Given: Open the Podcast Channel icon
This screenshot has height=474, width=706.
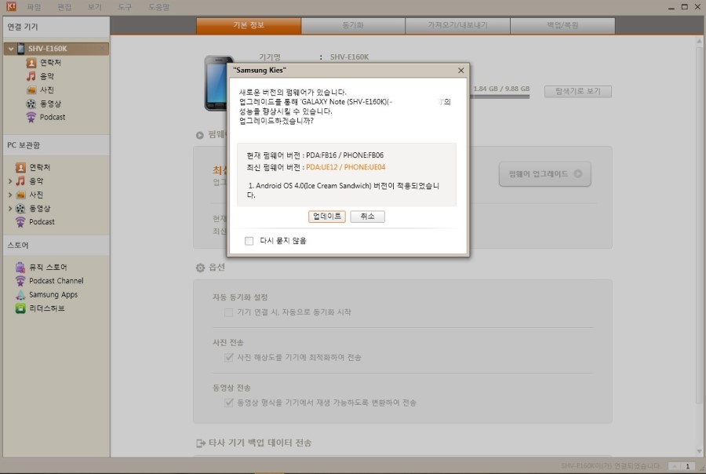Looking at the screenshot, I should point(20,281).
